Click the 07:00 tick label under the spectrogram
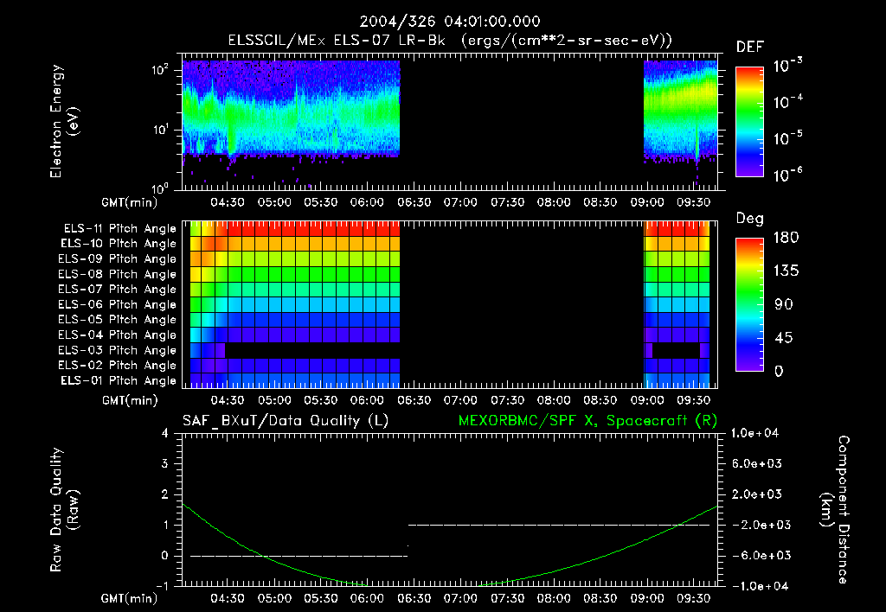886x612 pixels. 460,202
